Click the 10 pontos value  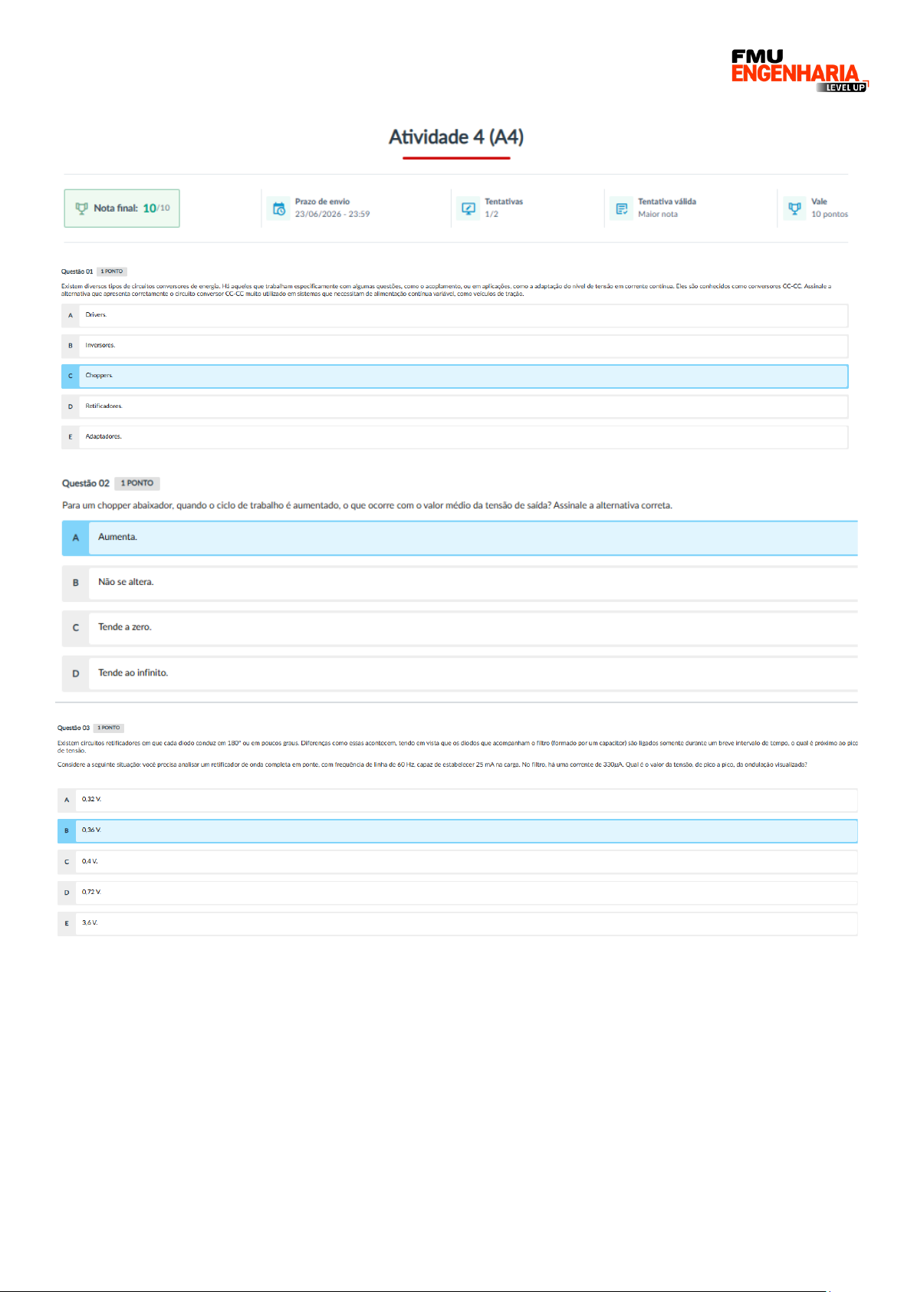tap(830, 214)
